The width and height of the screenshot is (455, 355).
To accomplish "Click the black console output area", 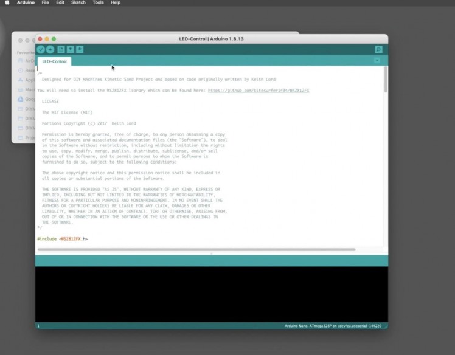I will 212,294.
